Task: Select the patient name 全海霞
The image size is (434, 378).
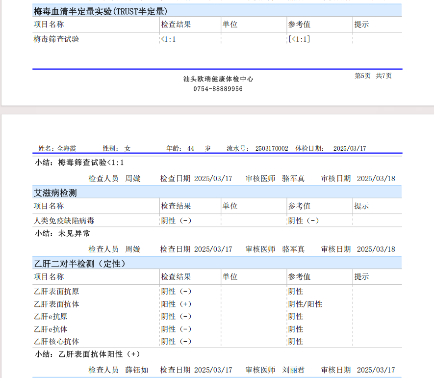Action: (67, 148)
